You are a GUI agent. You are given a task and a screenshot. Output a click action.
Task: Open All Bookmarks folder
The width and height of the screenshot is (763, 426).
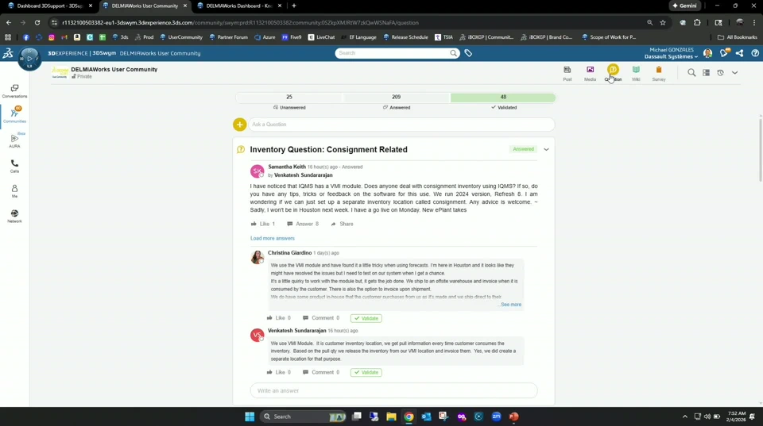click(738, 37)
